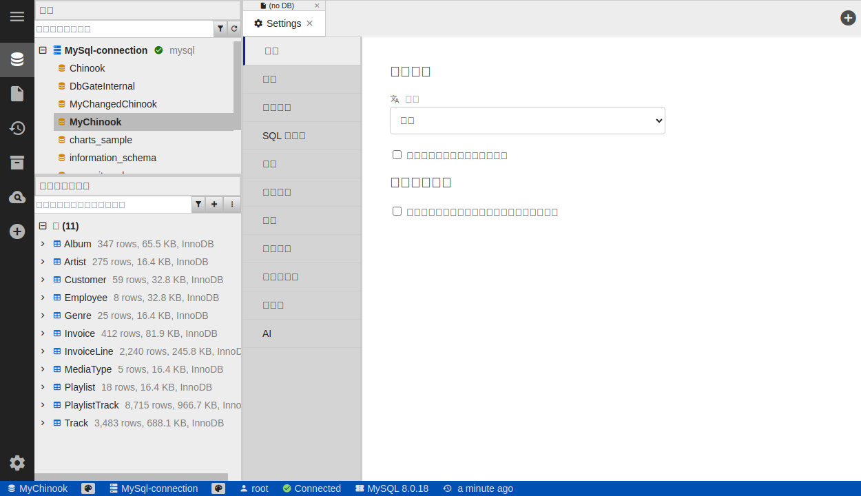Open the language selection dropdown
861x496 pixels.
(527, 121)
